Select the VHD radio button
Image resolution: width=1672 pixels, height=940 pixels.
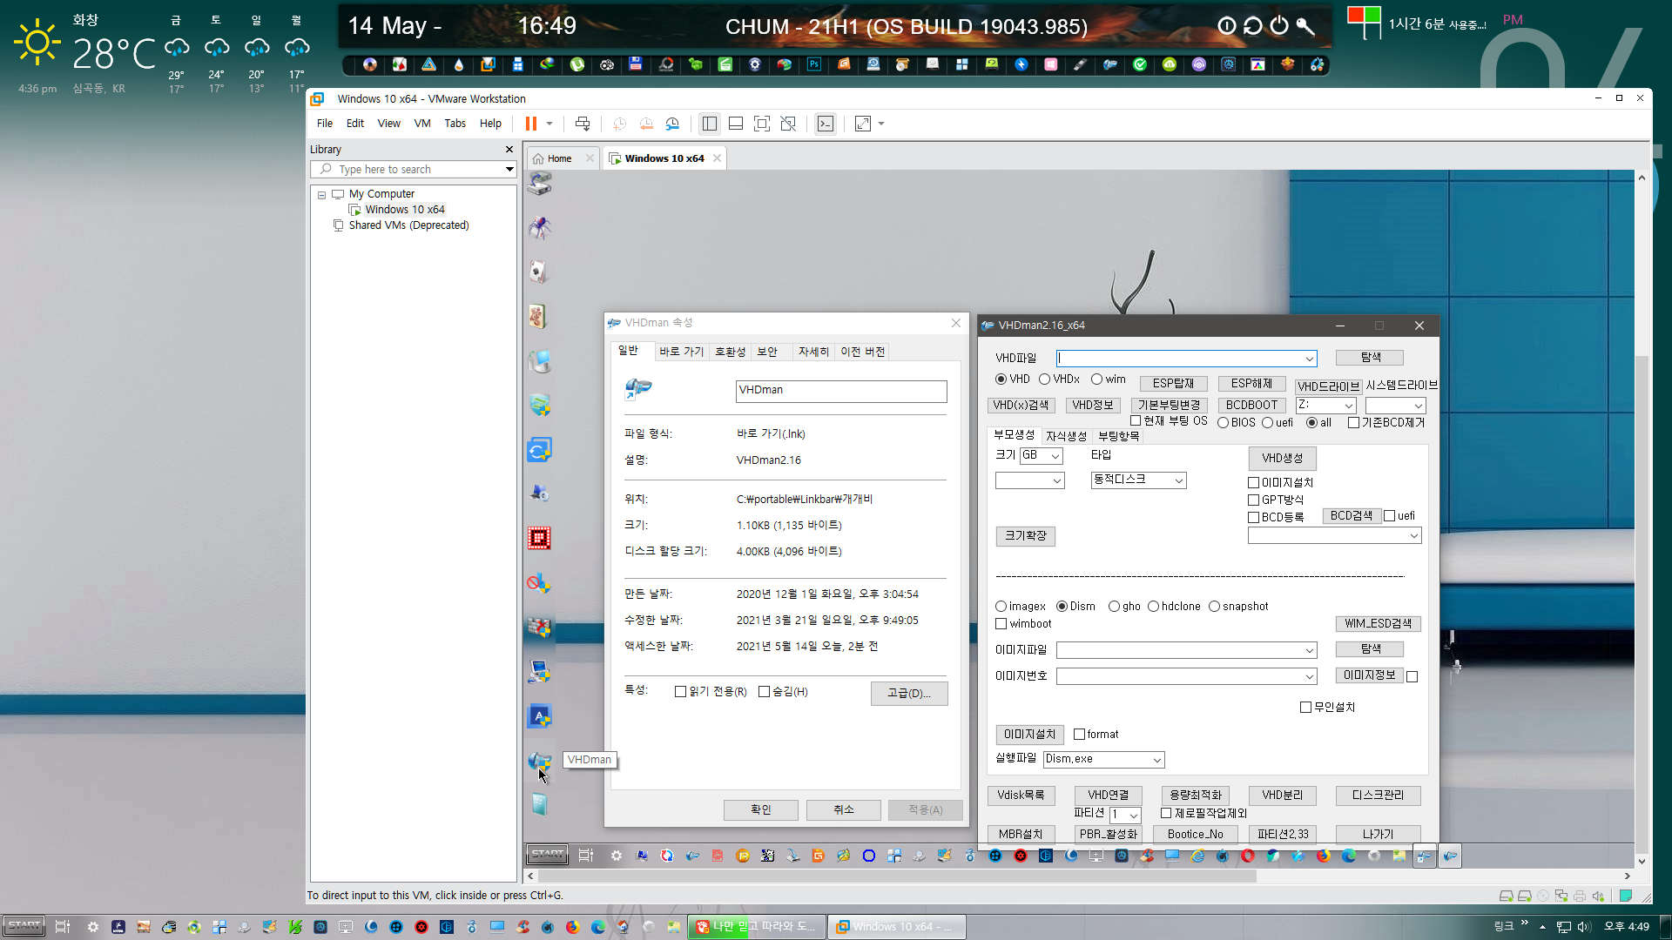pyautogui.click(x=1001, y=379)
